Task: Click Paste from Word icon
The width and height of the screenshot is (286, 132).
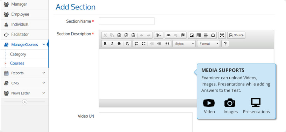Action: (133, 35)
